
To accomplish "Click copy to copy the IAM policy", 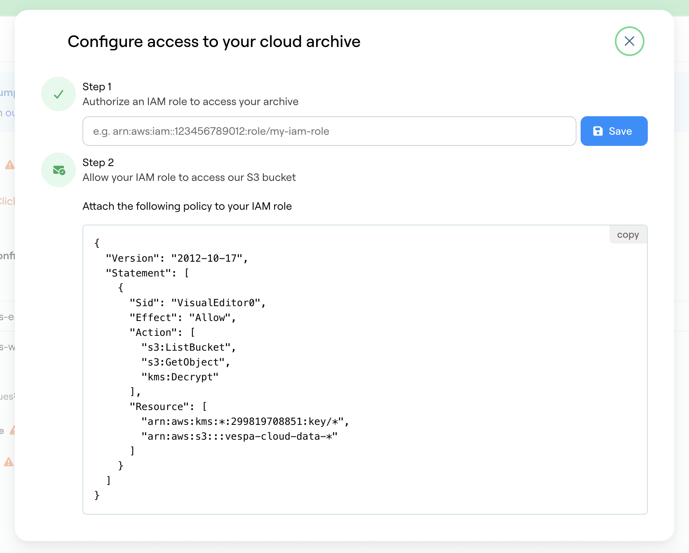I will (x=628, y=234).
